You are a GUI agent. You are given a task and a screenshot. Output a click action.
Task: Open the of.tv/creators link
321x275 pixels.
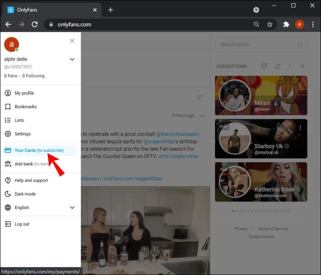tap(179, 157)
